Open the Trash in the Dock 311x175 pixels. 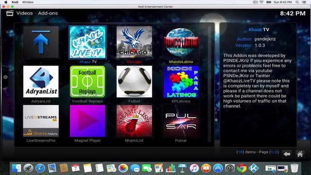[x=294, y=168]
